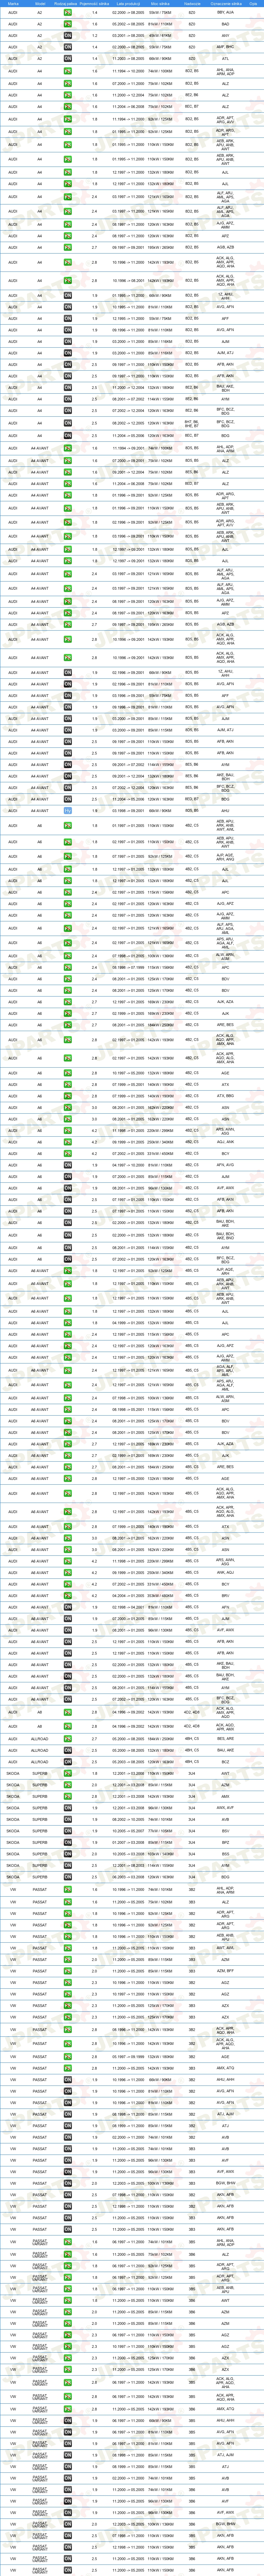Click the blue status icon in the A4 AVANT row
Image resolution: width=264 pixels, height=2576 pixels.
pos(68,811)
